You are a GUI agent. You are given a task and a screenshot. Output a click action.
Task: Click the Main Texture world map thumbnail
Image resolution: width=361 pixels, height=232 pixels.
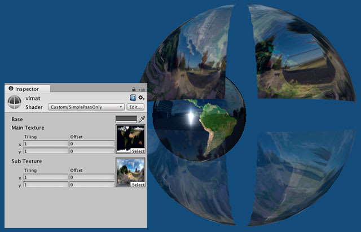point(130,137)
